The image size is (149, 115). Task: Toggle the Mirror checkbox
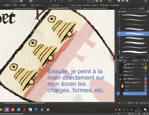[x=71, y=5]
